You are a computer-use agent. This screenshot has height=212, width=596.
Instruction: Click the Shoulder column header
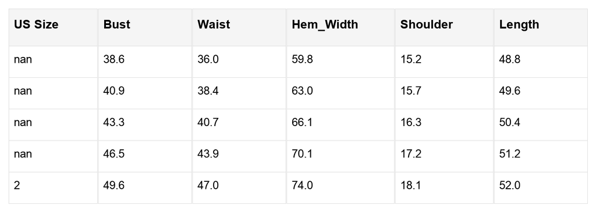[x=444, y=27]
